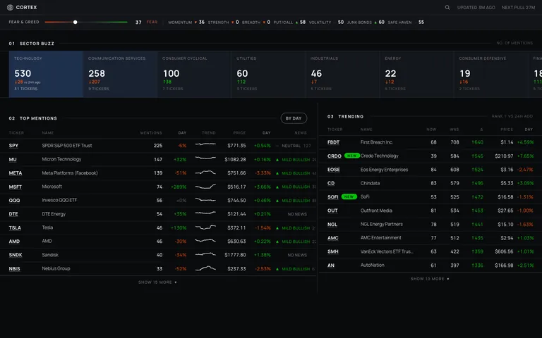This screenshot has height=338, width=542.
Task: Click the UPDATED 3M AGO status text
Action: [x=476, y=7]
